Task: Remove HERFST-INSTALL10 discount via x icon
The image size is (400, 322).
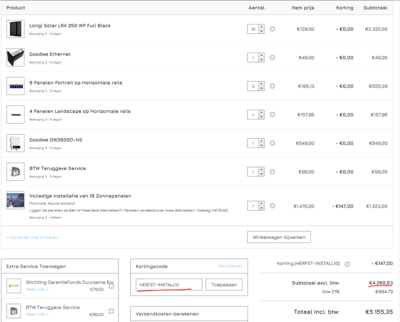Action: [347, 264]
